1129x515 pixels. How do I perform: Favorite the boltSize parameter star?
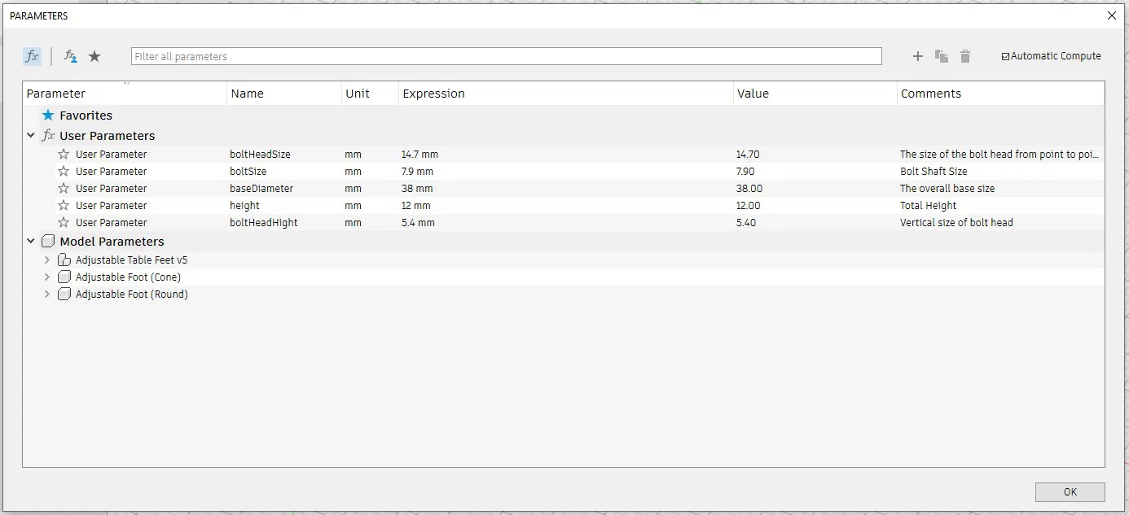click(x=64, y=171)
